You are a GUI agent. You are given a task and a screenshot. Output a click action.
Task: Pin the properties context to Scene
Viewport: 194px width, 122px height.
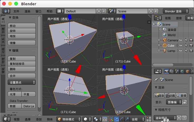[156, 80]
